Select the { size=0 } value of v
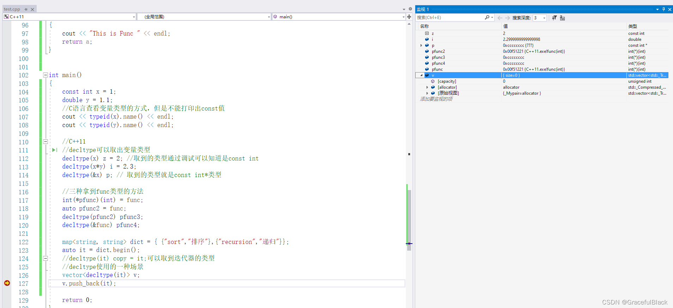This screenshot has height=308, width=673. (x=512, y=75)
